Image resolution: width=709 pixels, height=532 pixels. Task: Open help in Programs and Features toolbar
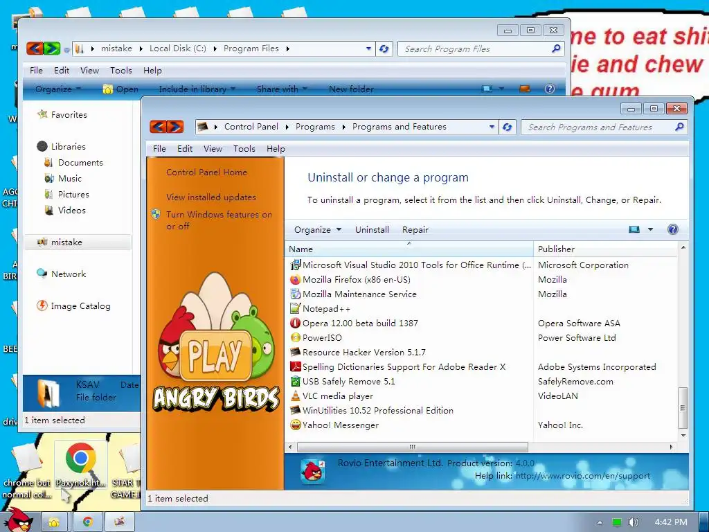pos(673,229)
